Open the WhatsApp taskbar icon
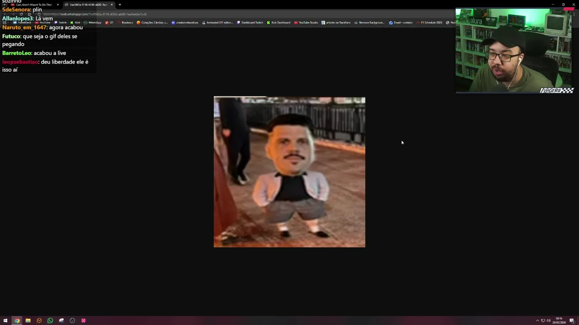Image resolution: width=579 pixels, height=325 pixels. [50, 320]
